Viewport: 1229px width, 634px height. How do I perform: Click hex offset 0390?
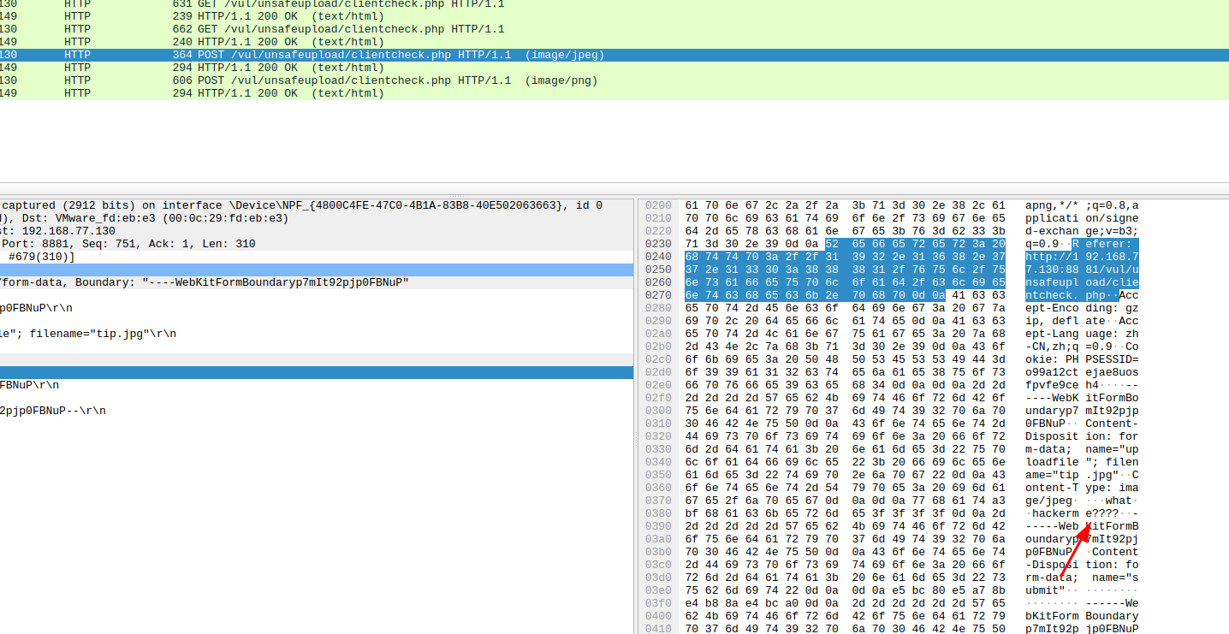[x=658, y=526]
